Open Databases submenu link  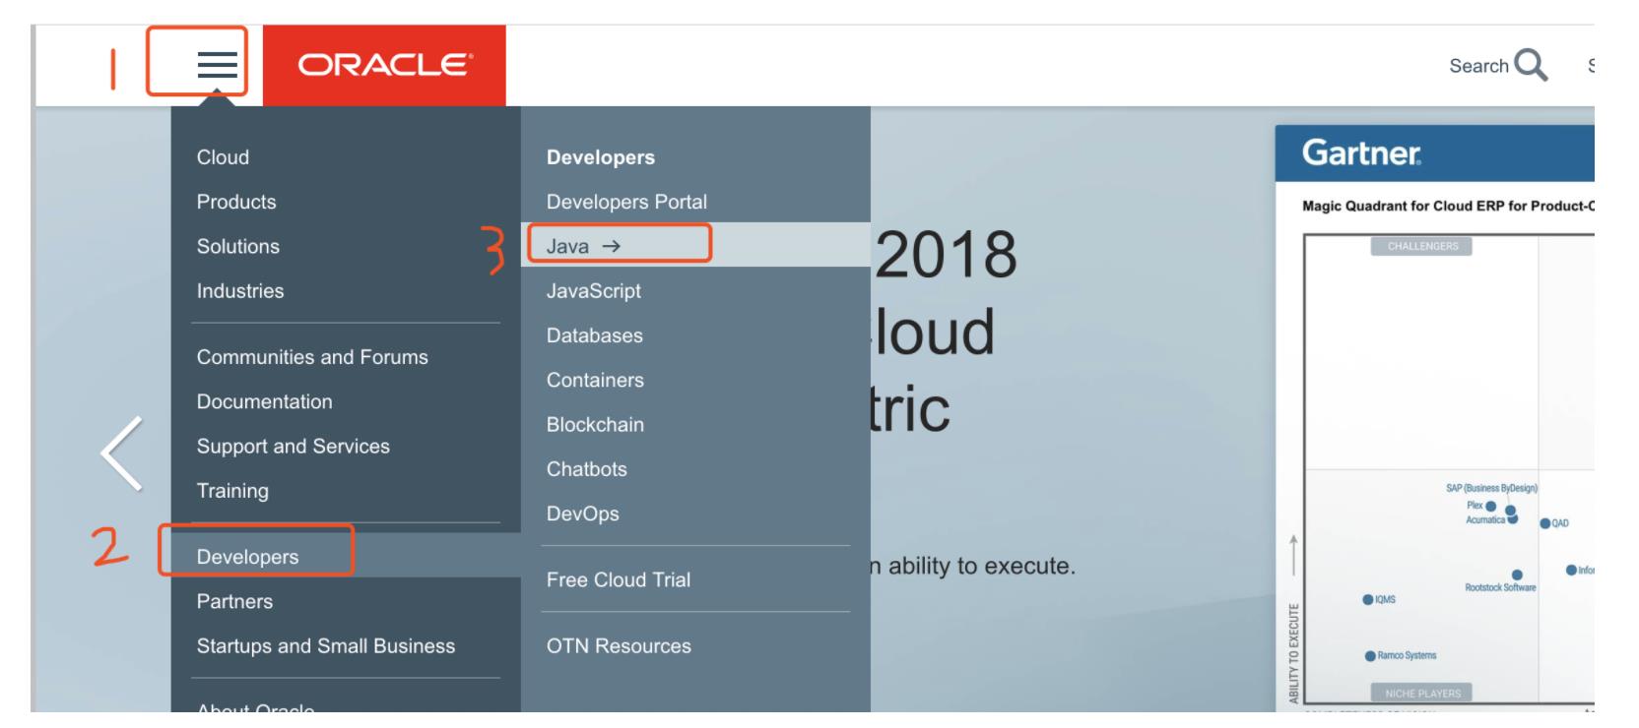point(595,335)
